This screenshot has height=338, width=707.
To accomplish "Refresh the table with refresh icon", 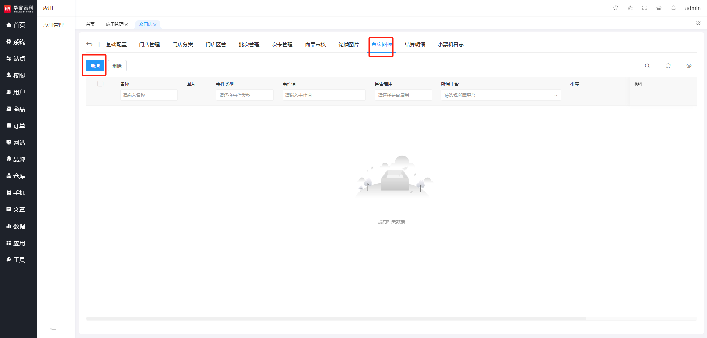I will (668, 66).
